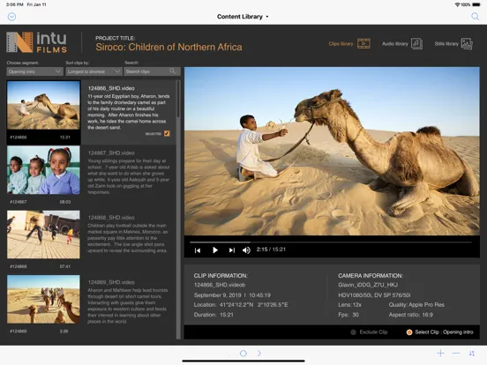This screenshot has width=487, height=365.
Task: Open clip title 124869_SHD.video
Action: [111, 282]
